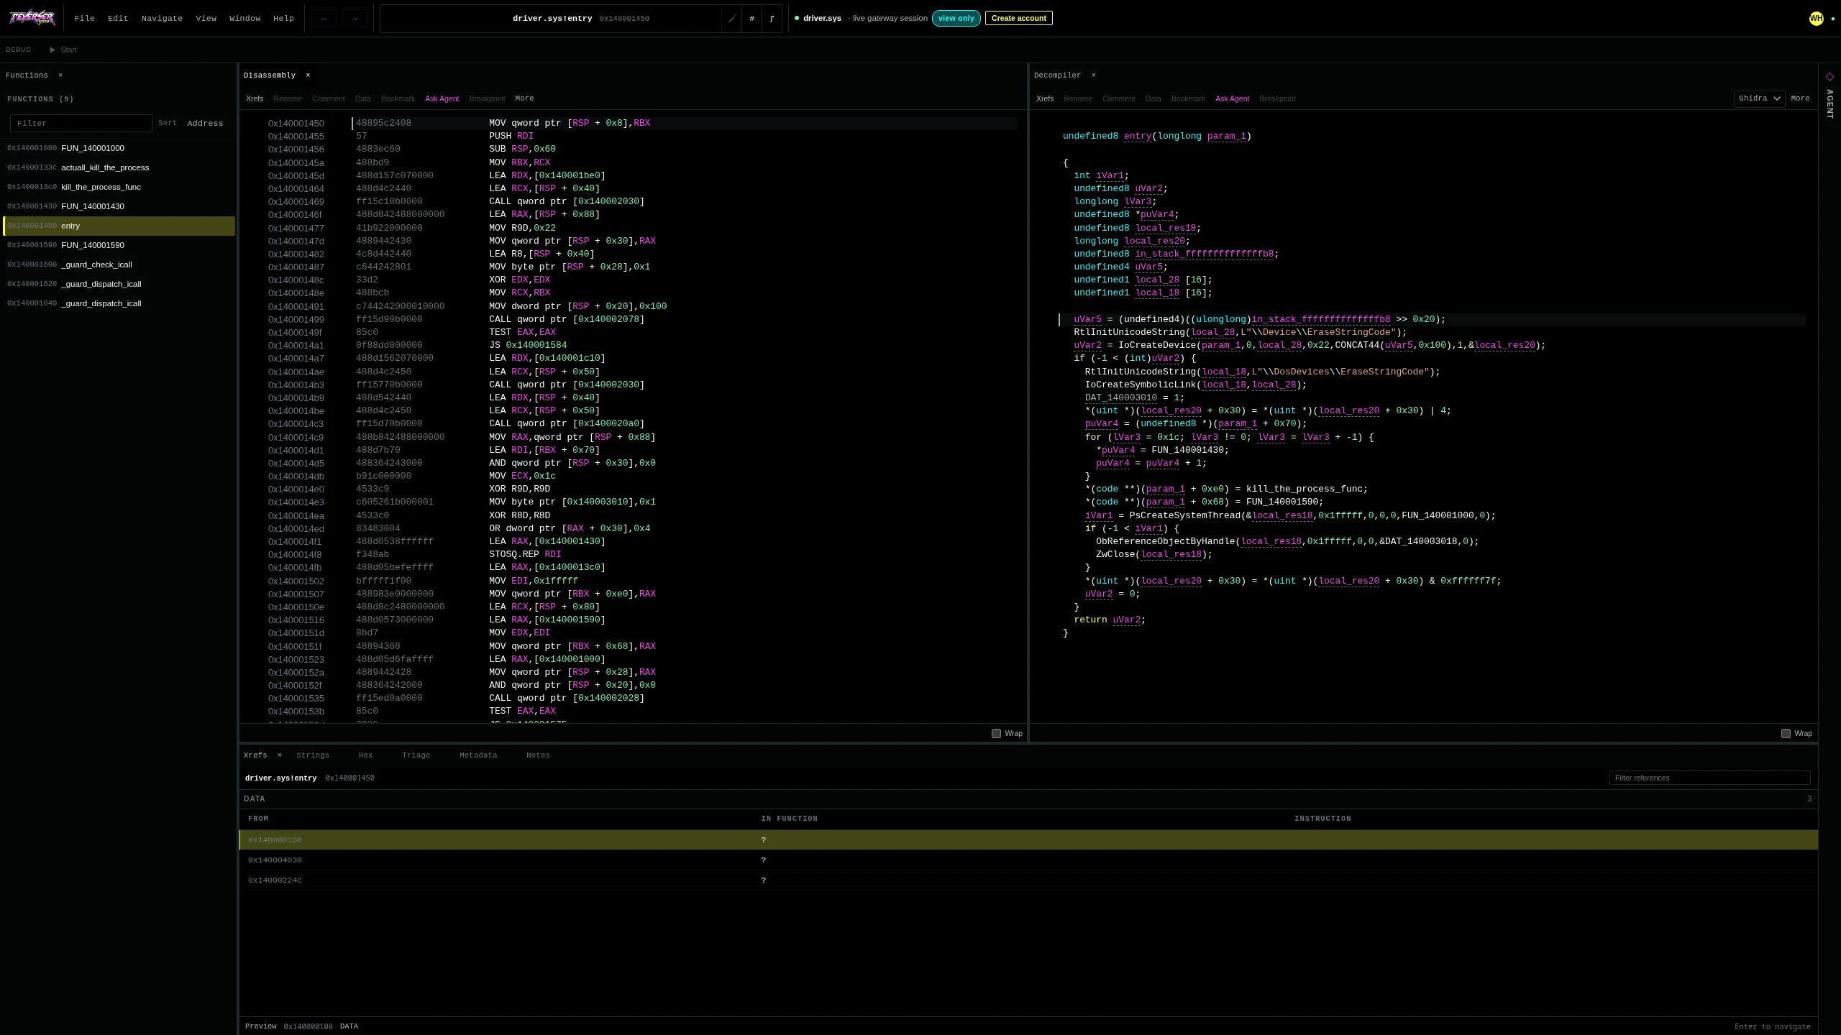This screenshot has width=1841, height=1035.
Task: Open More menu in Disassembly toolbar
Action: click(524, 98)
